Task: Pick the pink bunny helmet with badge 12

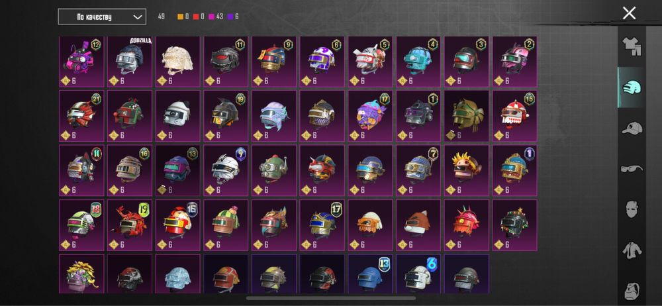Action: click(81, 62)
